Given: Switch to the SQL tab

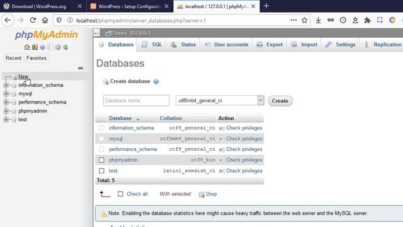Looking at the screenshot, I should [152, 45].
